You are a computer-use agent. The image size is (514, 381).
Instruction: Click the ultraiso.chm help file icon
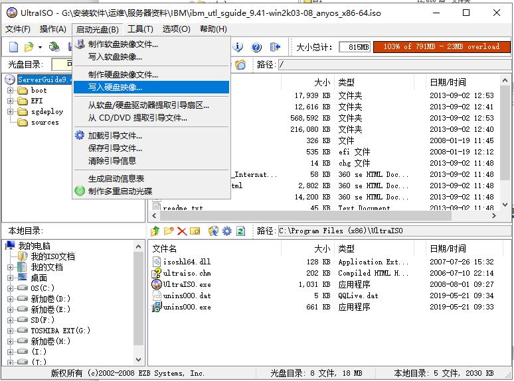[x=157, y=273]
